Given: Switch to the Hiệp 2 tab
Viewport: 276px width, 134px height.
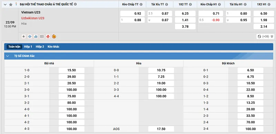Looking at the screenshot, I should (40, 47).
